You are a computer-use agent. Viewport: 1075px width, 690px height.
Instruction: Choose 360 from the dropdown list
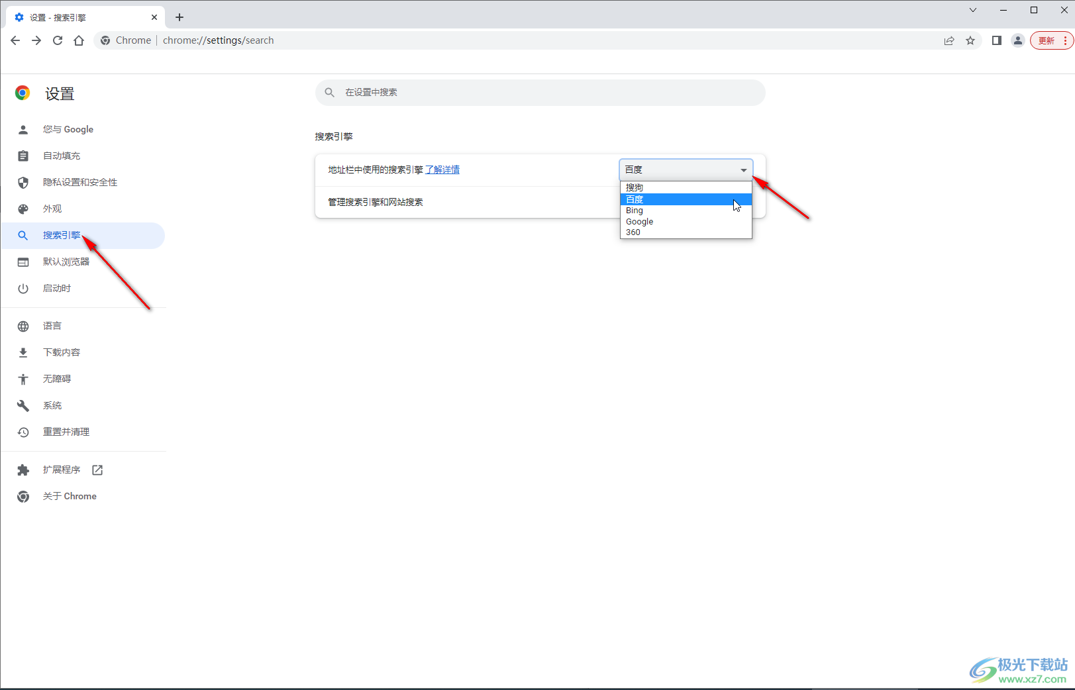(686, 232)
